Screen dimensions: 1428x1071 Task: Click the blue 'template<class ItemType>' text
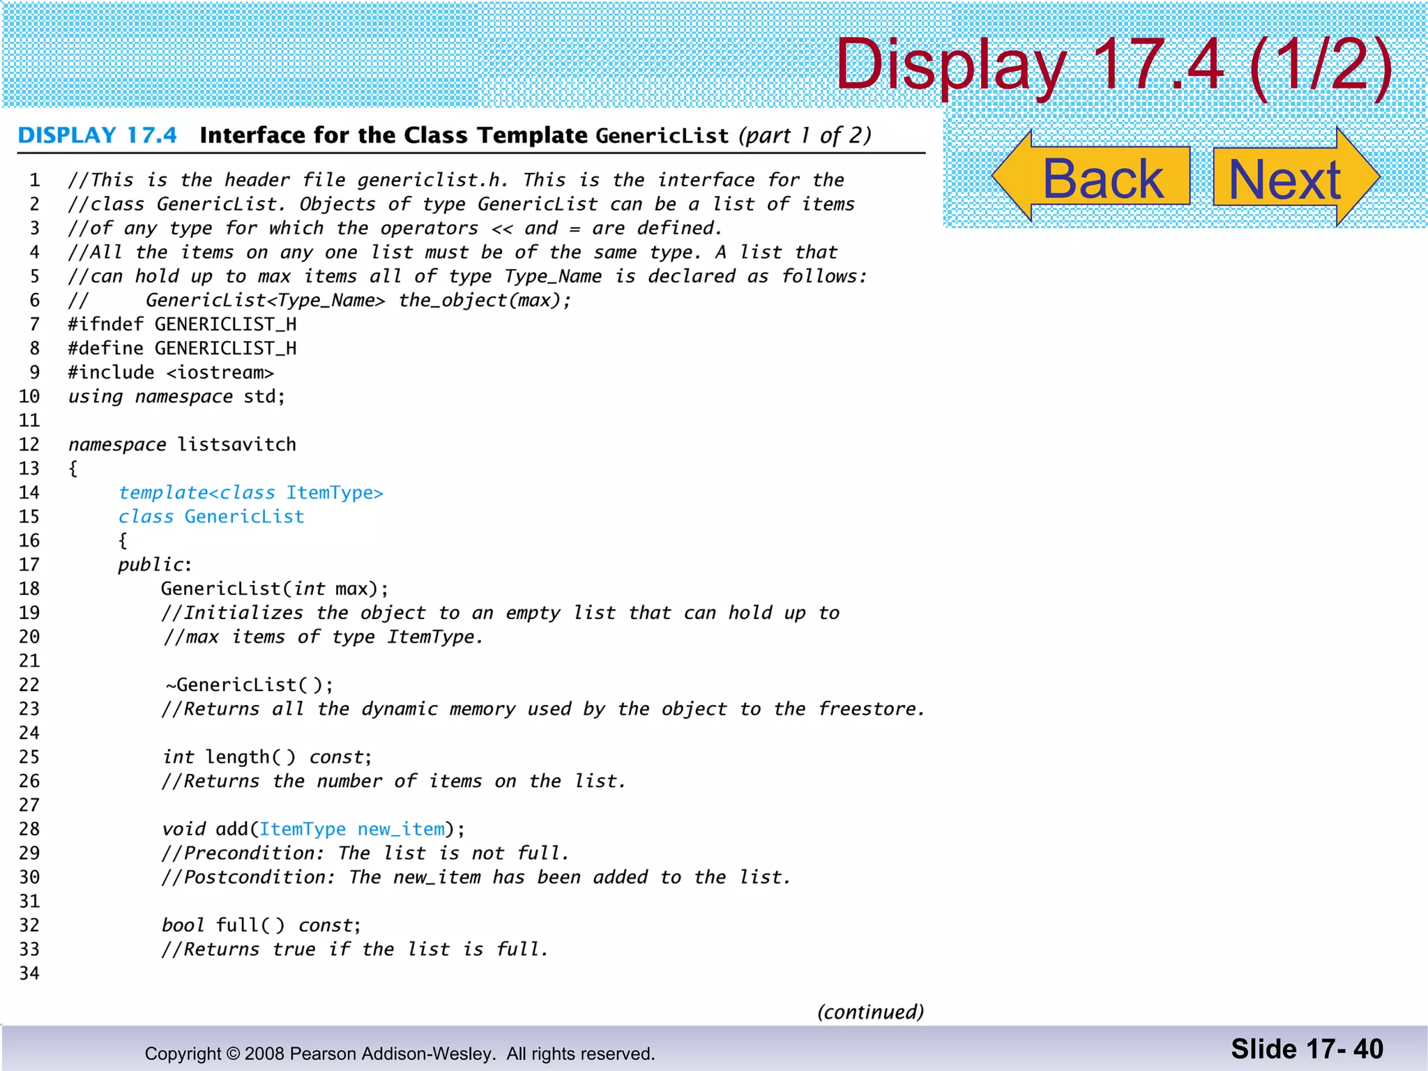[251, 493]
